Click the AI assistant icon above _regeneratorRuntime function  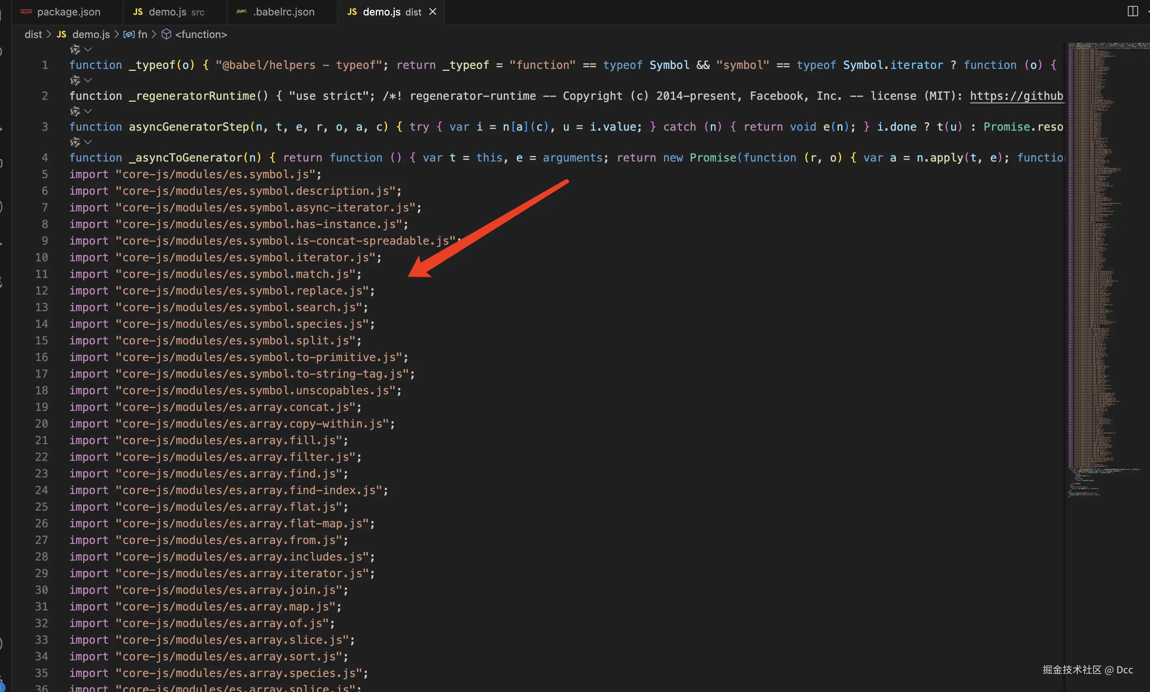click(x=74, y=80)
